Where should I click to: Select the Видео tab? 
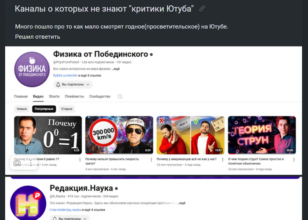38,97
